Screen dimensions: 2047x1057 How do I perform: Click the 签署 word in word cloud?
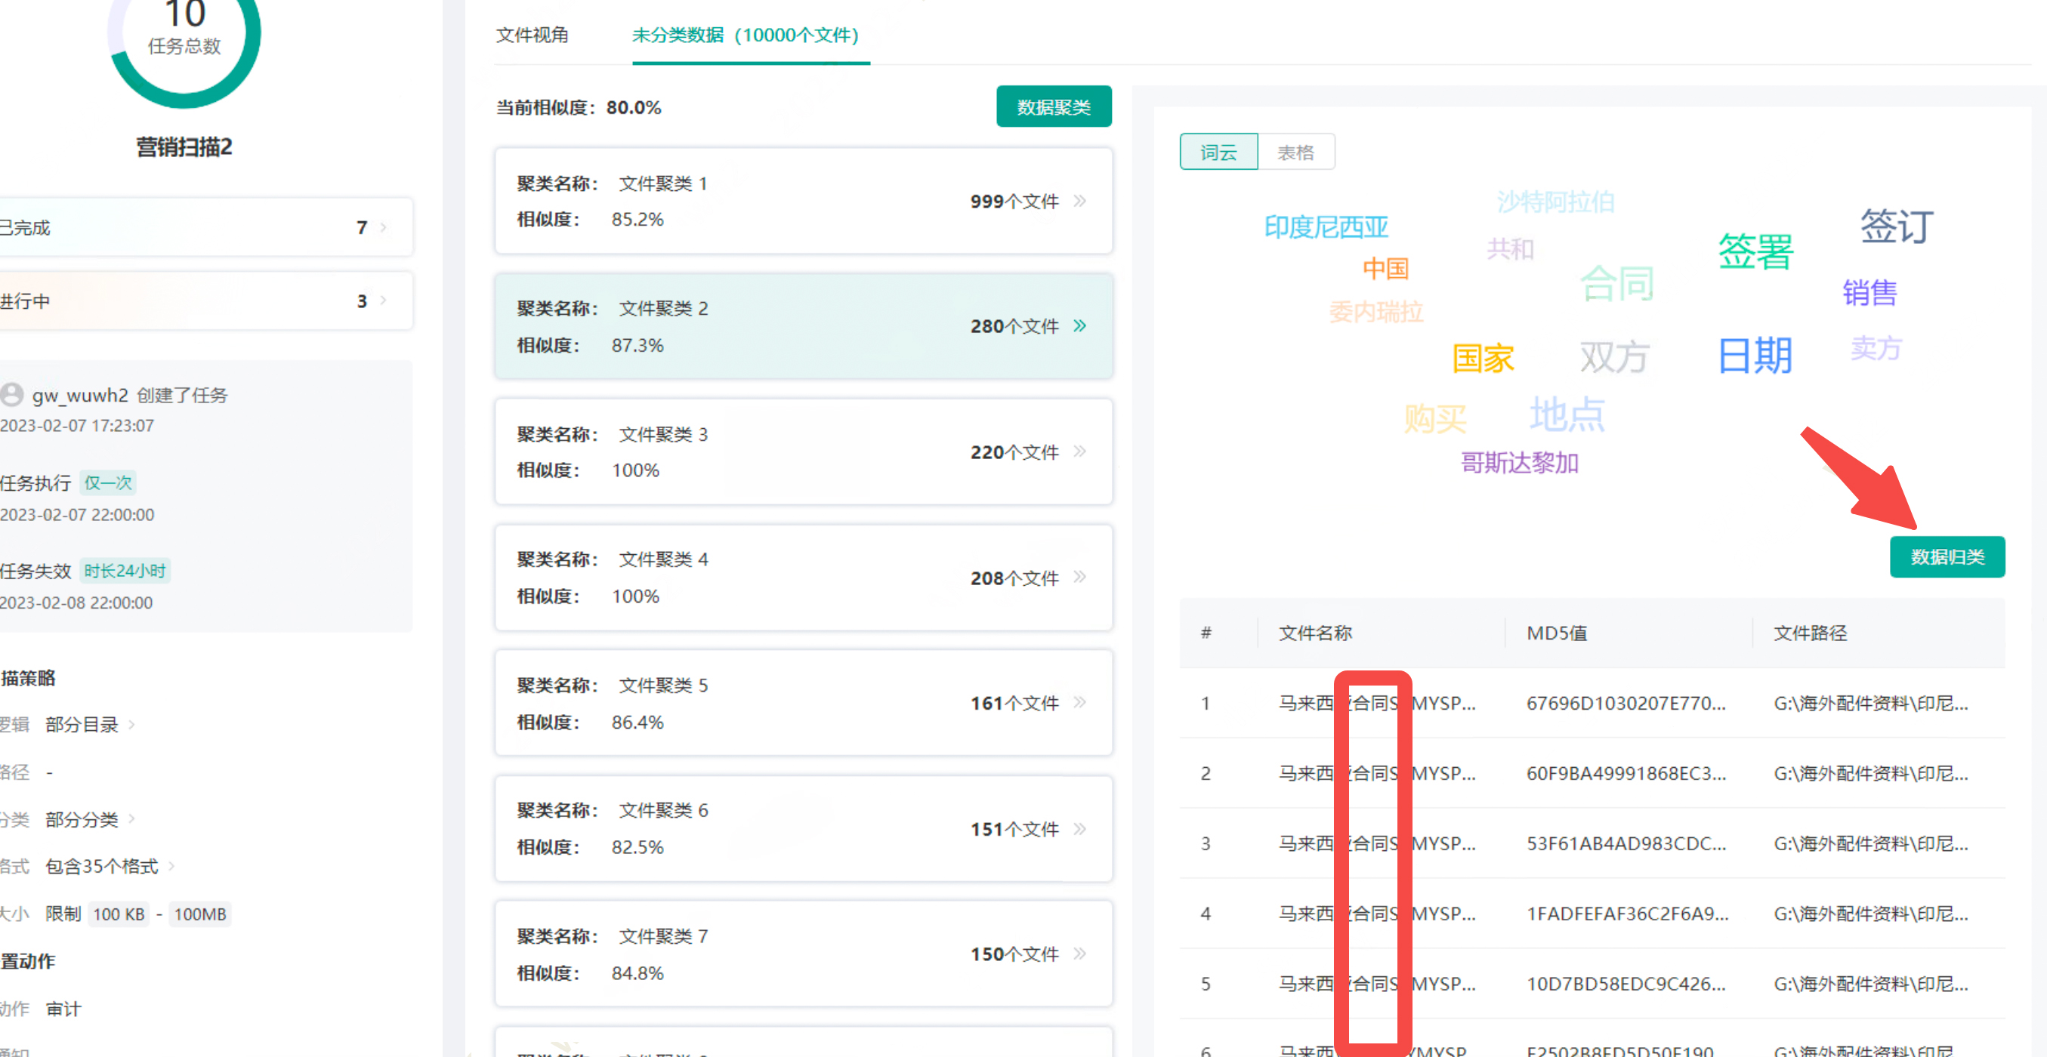click(1755, 251)
